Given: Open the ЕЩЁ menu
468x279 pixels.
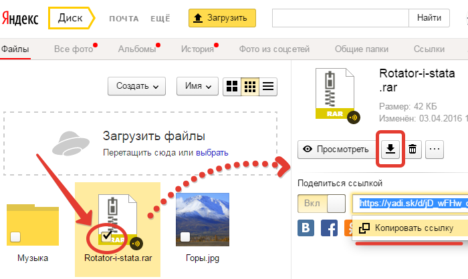Looking at the screenshot, I should 160,18.
